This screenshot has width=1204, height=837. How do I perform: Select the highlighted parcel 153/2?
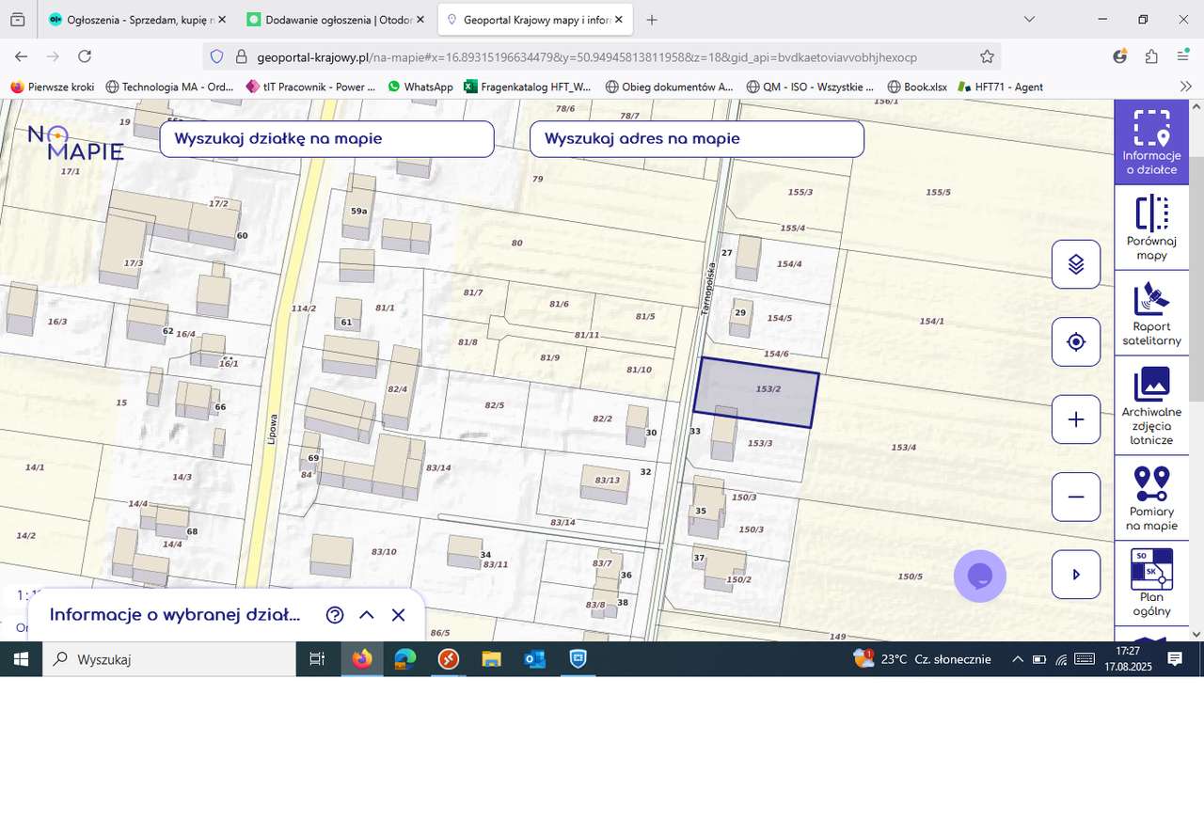(756, 393)
